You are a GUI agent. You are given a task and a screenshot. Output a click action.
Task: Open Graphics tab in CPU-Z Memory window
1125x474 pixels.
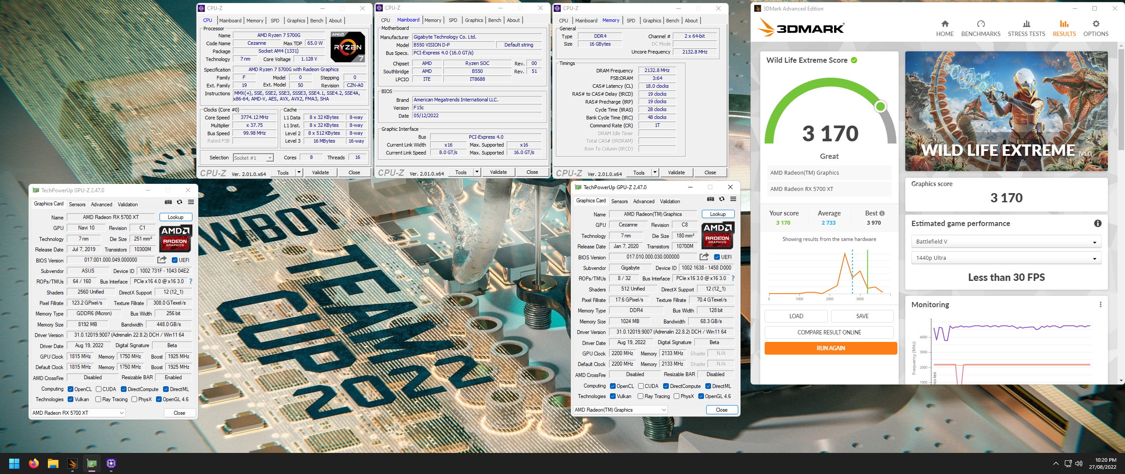pos(652,21)
